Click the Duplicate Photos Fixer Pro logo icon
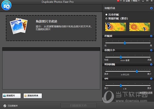Screen dimensions: 154x109 point(6,5)
